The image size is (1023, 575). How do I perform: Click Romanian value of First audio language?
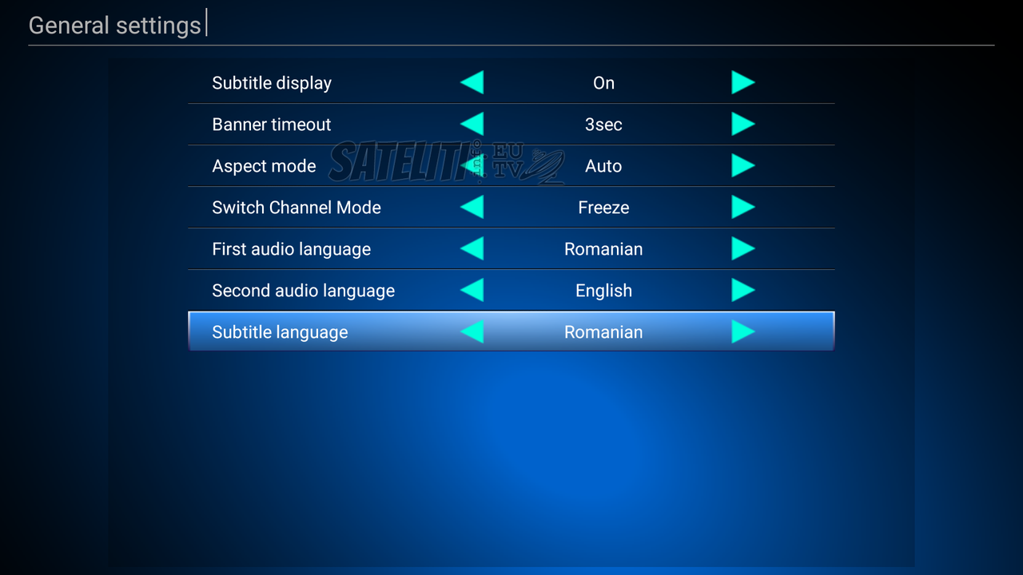603,249
